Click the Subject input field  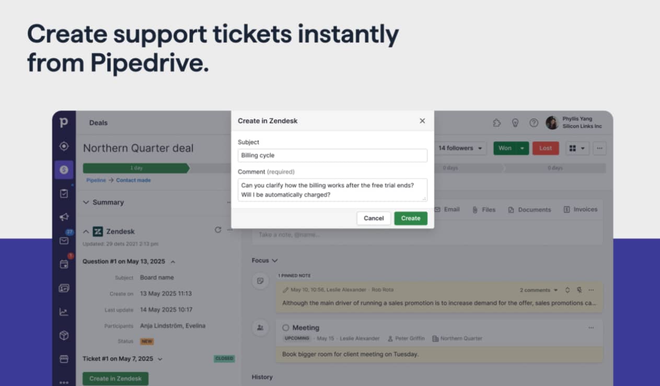click(x=332, y=155)
